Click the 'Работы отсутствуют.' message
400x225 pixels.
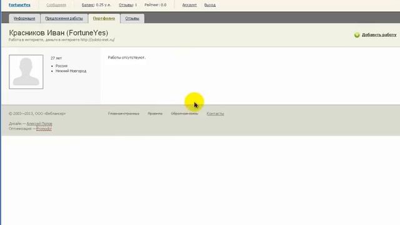tap(126, 57)
